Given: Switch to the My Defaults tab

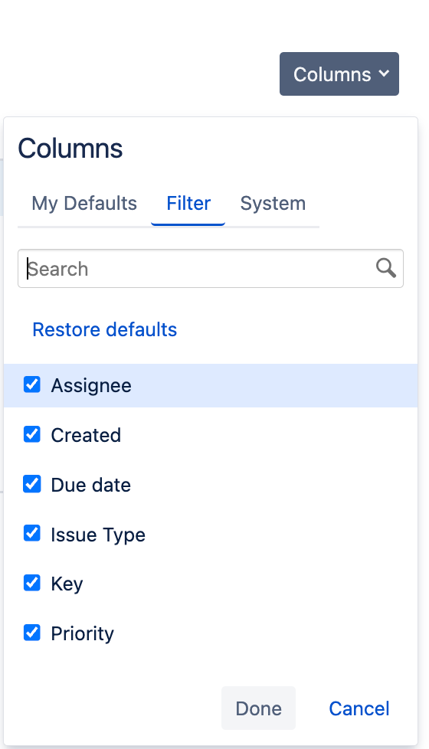Looking at the screenshot, I should (x=84, y=204).
